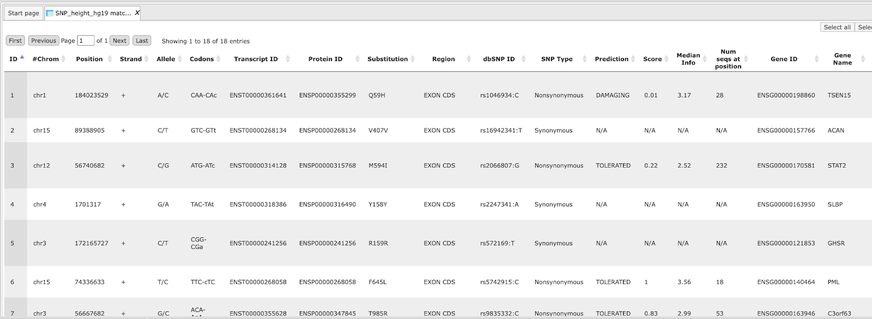Click the page number input field
This screenshot has height=319, width=872.
pos(86,41)
